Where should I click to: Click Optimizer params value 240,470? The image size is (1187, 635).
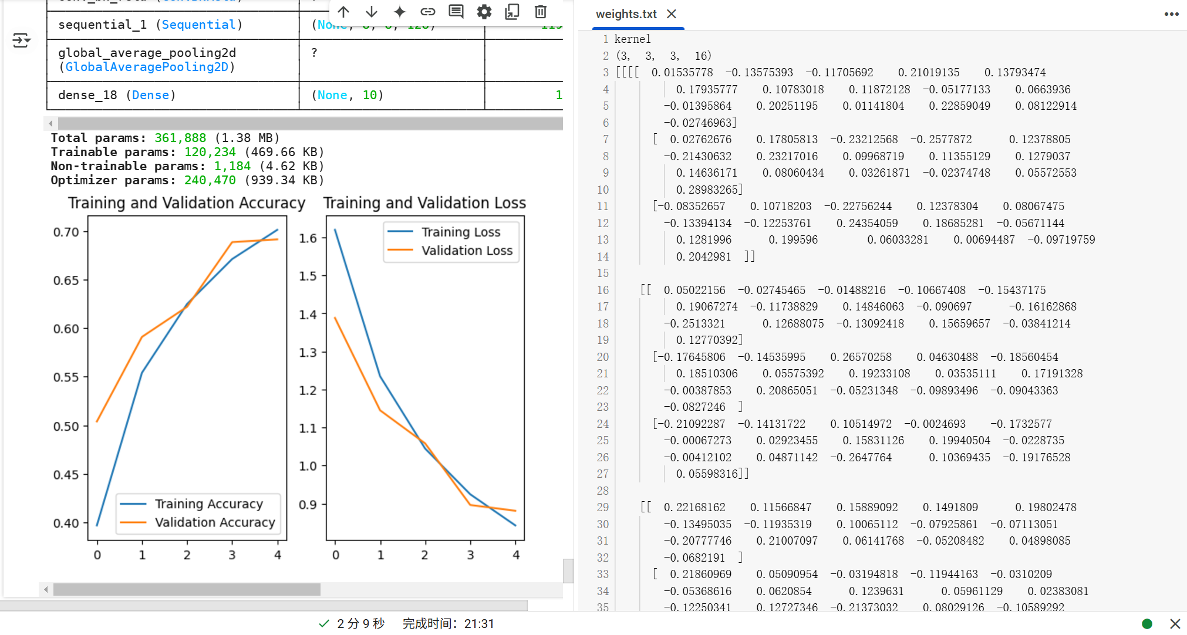click(x=210, y=180)
